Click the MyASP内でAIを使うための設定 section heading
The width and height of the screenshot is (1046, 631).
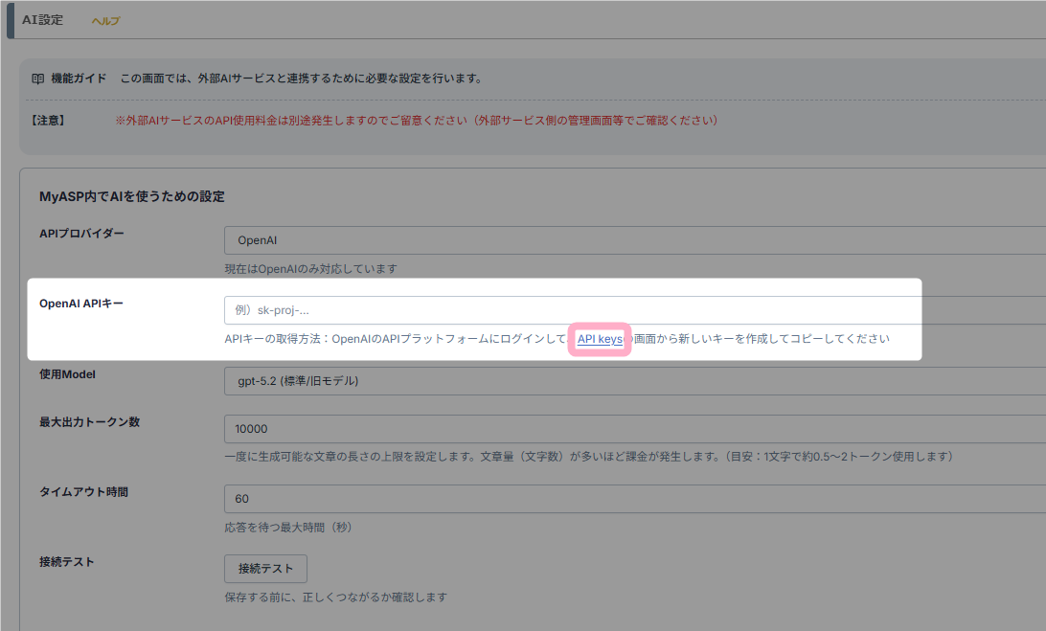(131, 196)
